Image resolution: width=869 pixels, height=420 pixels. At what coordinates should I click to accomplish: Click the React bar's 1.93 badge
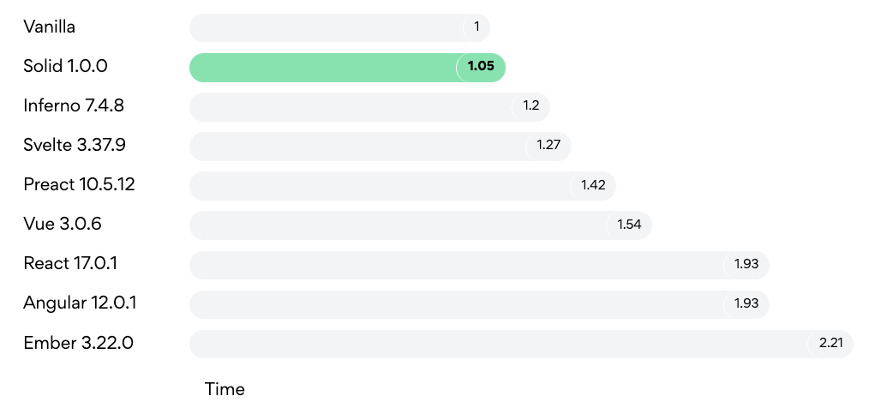pos(746,265)
